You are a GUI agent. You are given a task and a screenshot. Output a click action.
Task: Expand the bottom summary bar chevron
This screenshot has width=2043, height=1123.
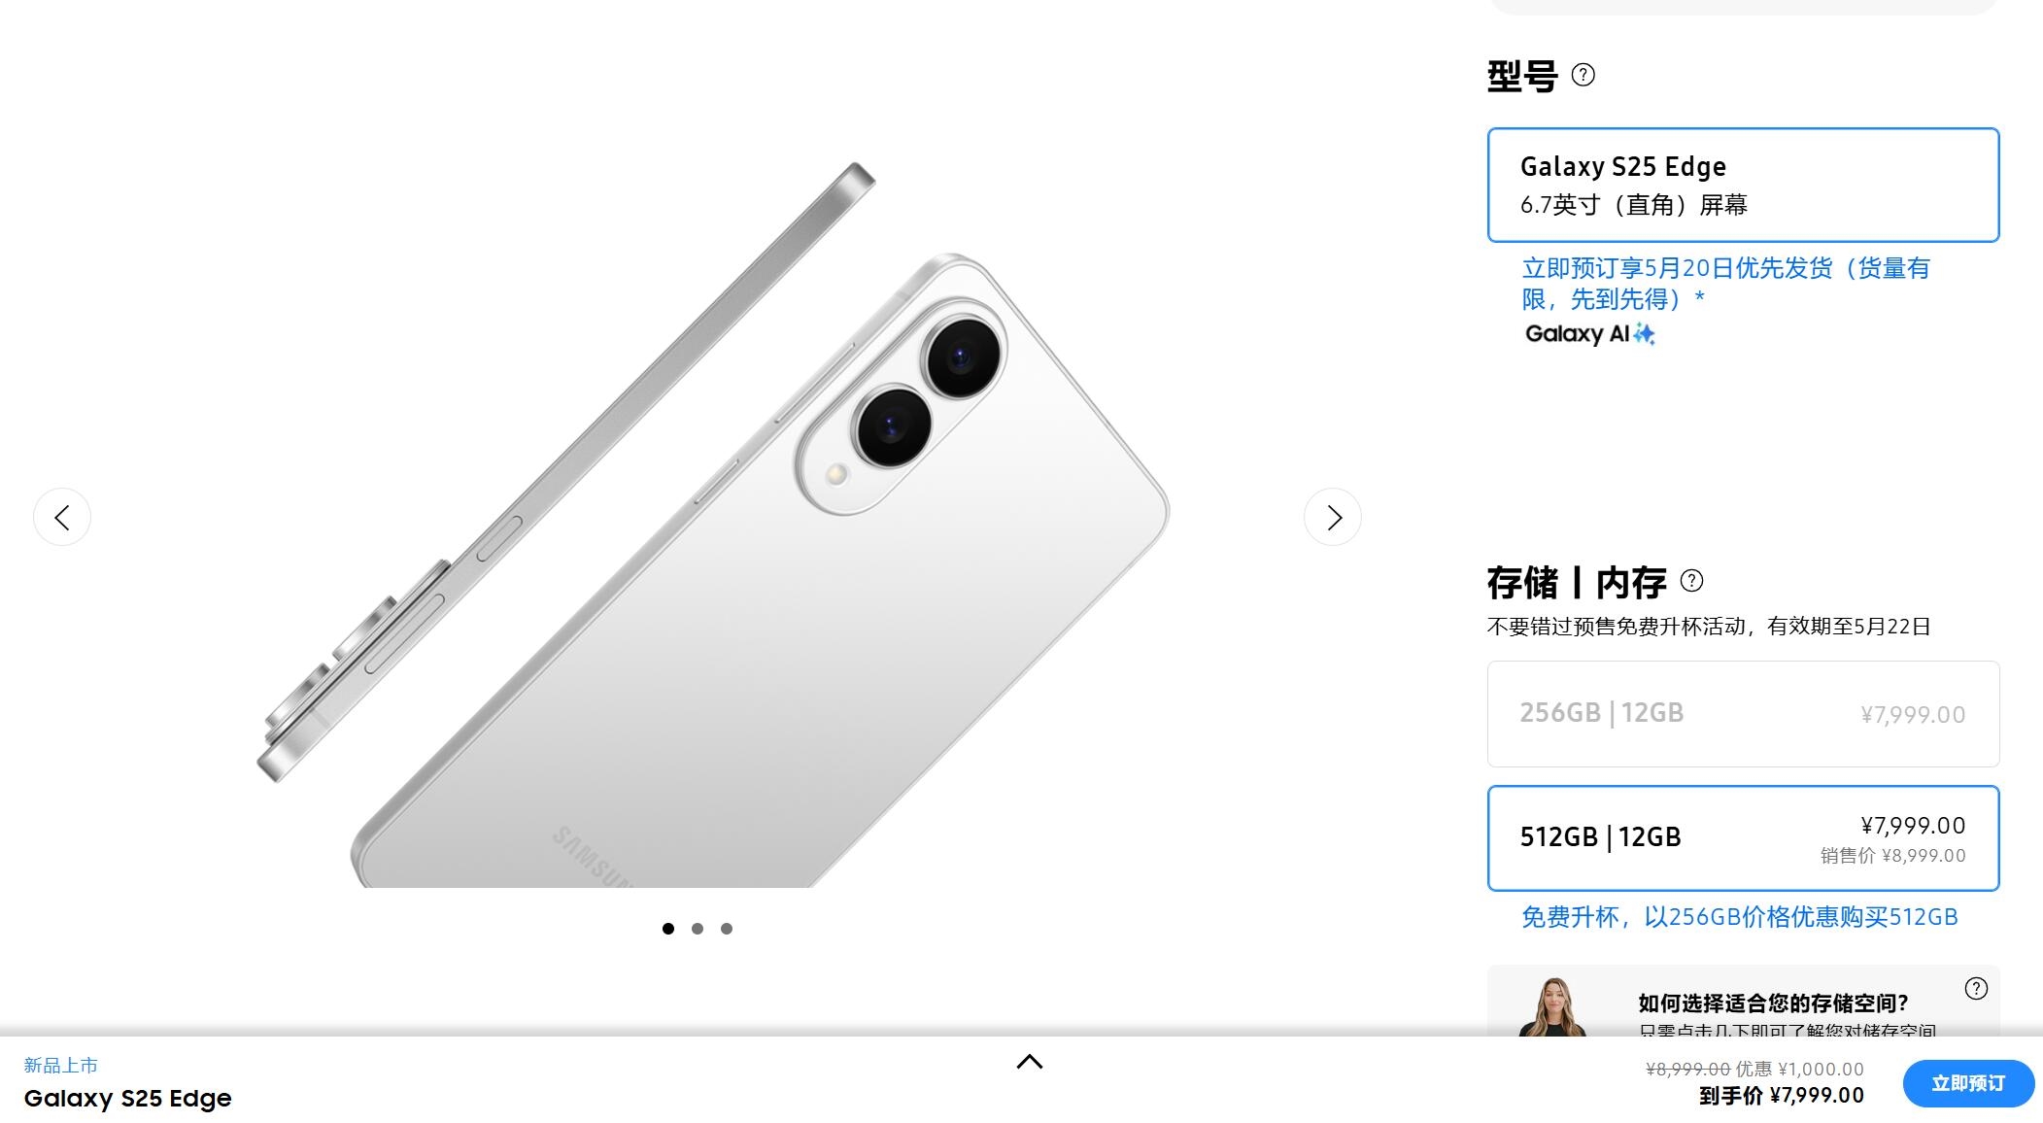tap(1030, 1062)
